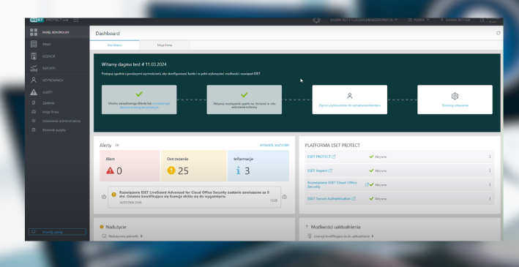
Task: Open the Alerty sidebar section
Action: click(x=57, y=92)
